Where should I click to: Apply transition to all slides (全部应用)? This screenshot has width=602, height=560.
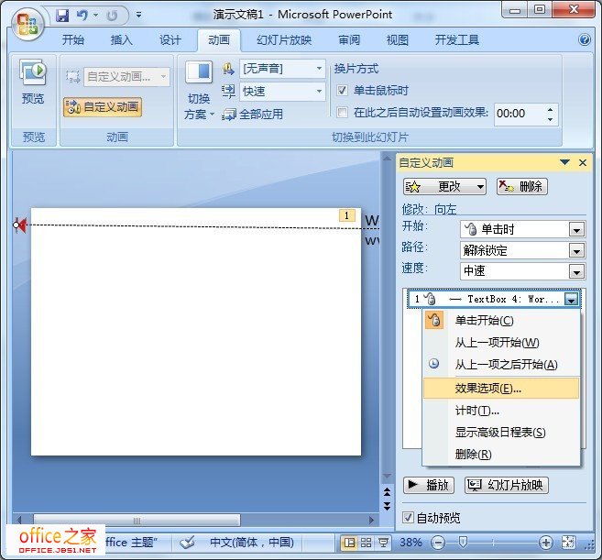[x=253, y=115]
